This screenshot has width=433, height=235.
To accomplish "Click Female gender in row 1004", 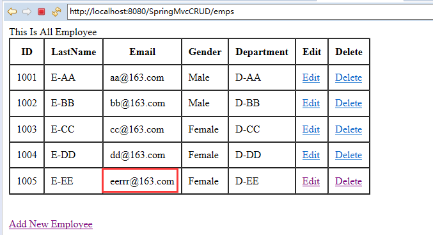I will (x=203, y=155).
